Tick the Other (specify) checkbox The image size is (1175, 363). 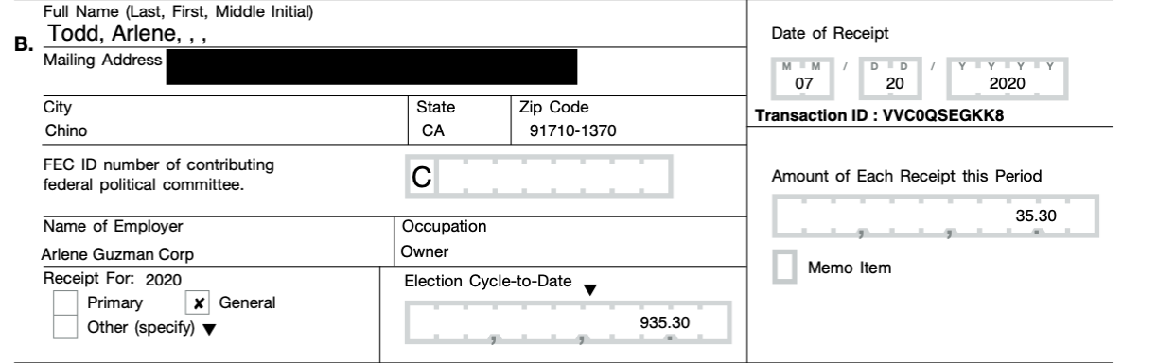tap(66, 327)
